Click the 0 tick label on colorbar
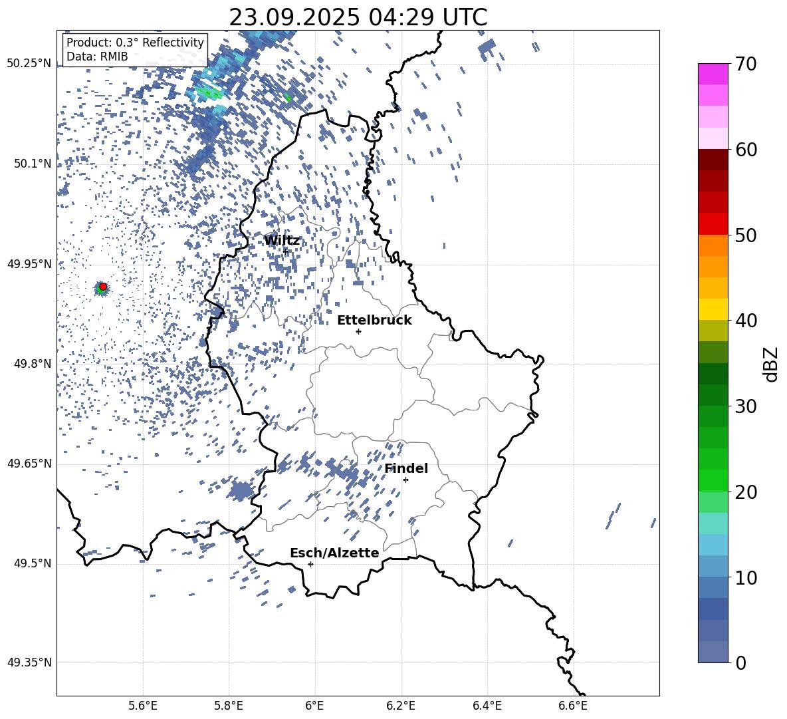The image size is (787, 719). tap(740, 662)
